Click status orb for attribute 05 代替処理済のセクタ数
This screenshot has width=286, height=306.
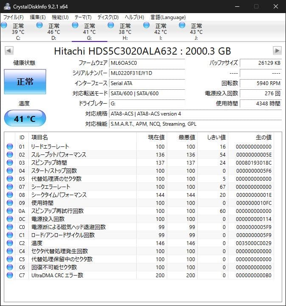pyautogui.click(x=10, y=179)
